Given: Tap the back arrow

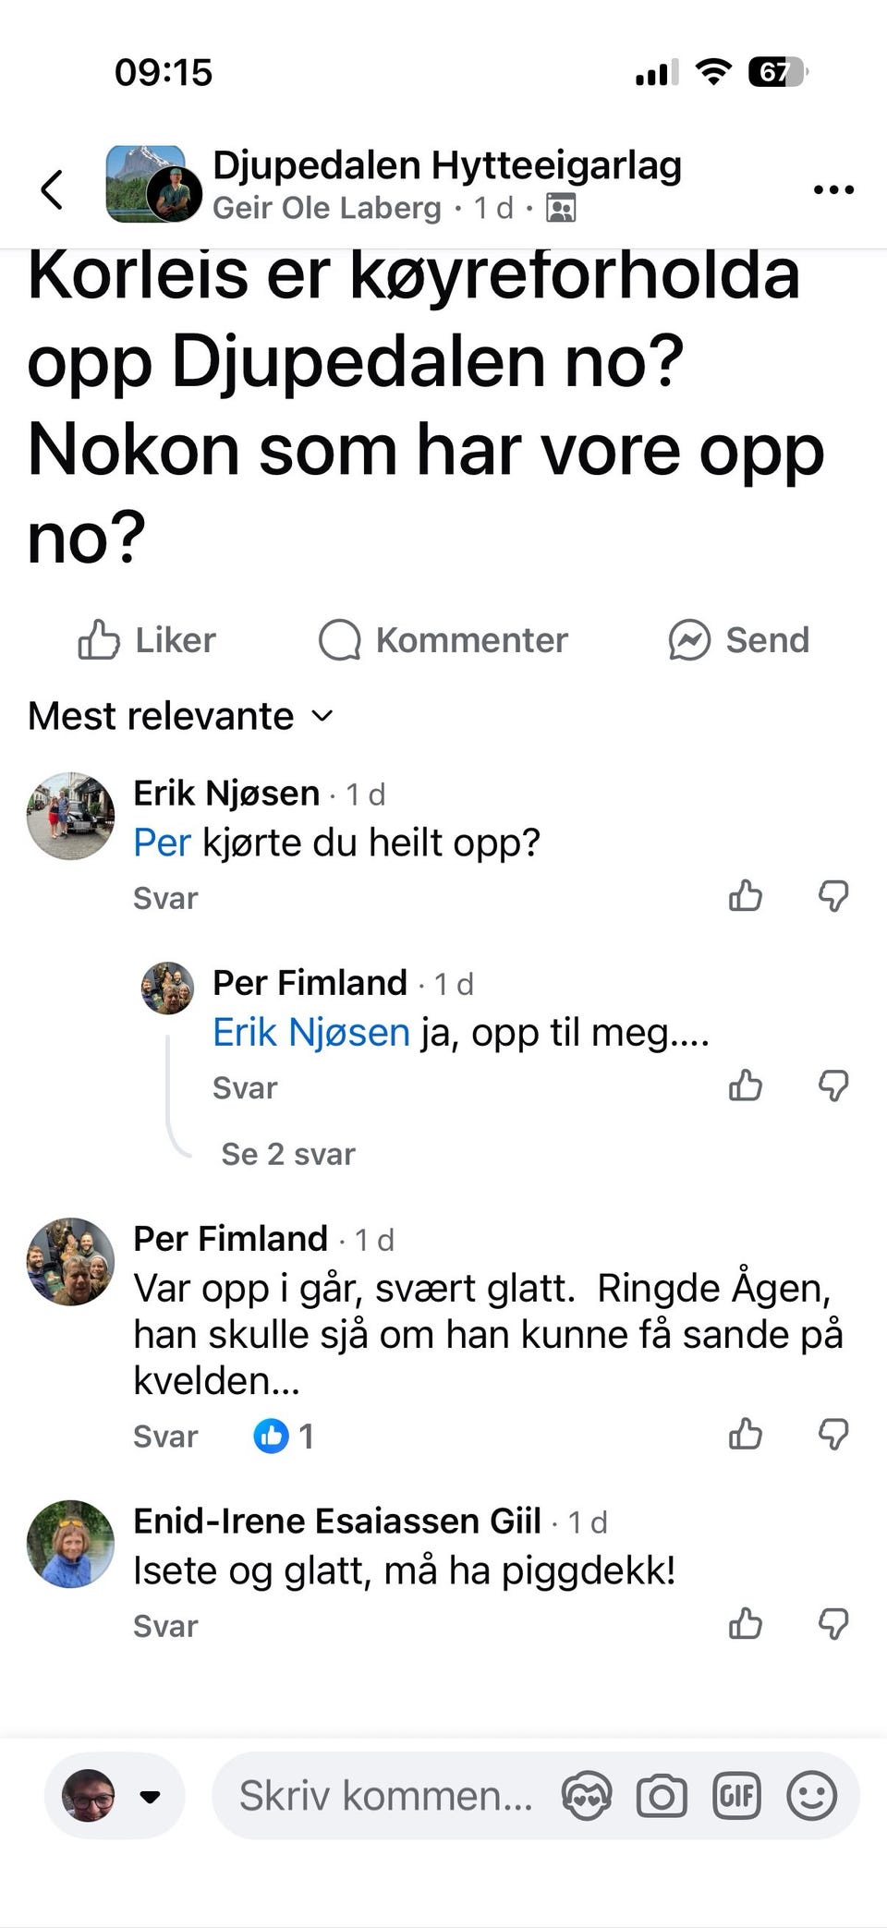Looking at the screenshot, I should tap(53, 190).
